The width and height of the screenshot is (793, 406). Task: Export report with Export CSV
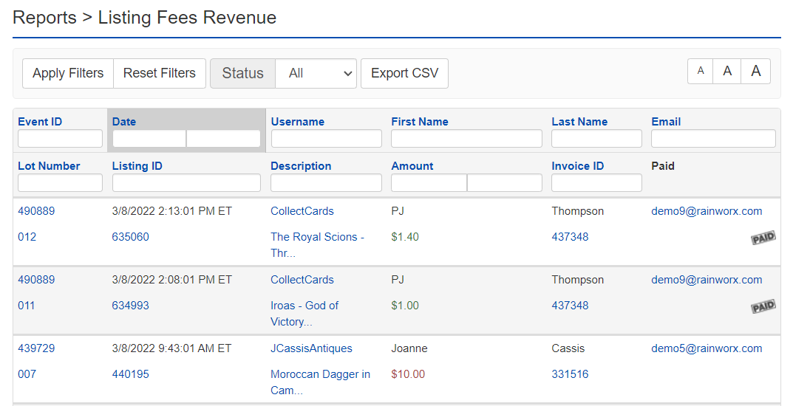click(x=404, y=73)
